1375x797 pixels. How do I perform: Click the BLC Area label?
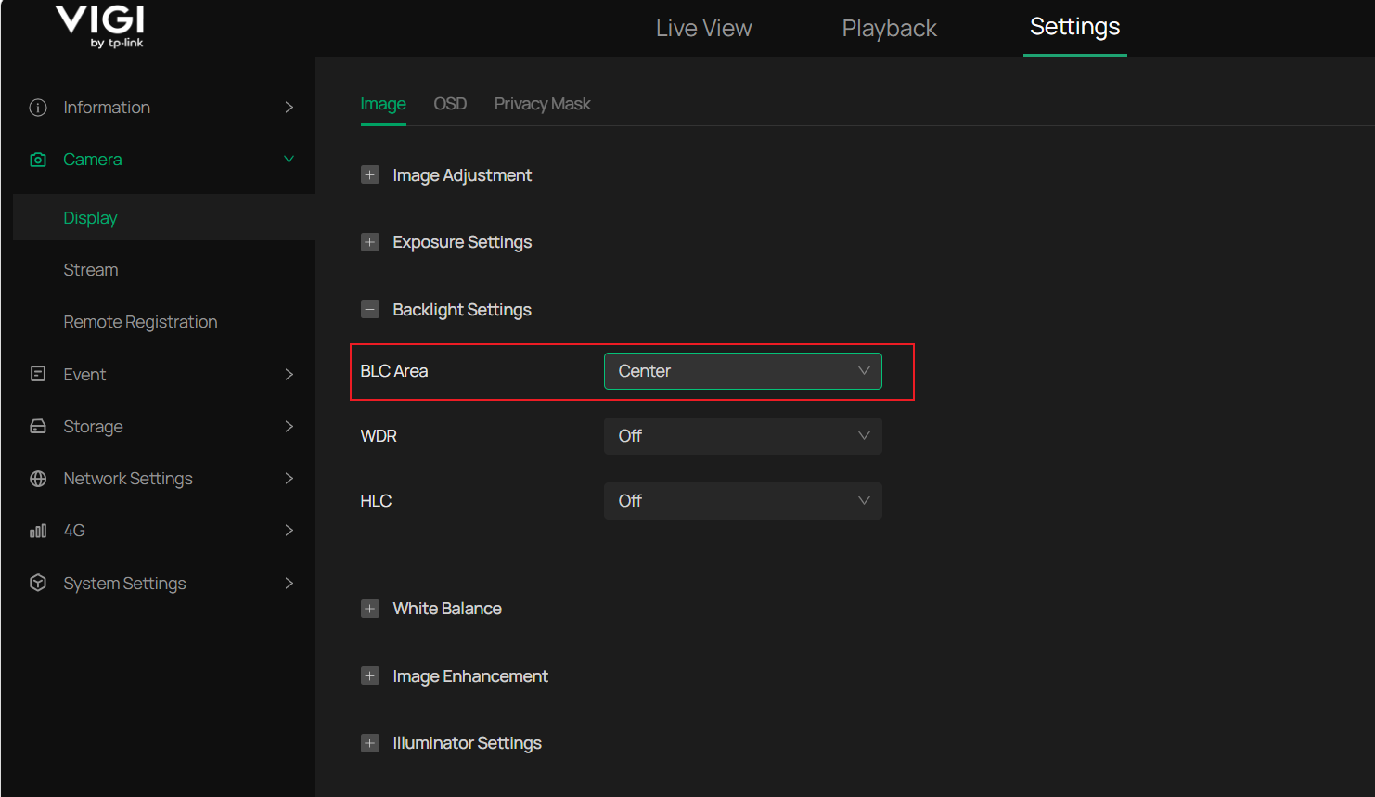click(x=394, y=371)
